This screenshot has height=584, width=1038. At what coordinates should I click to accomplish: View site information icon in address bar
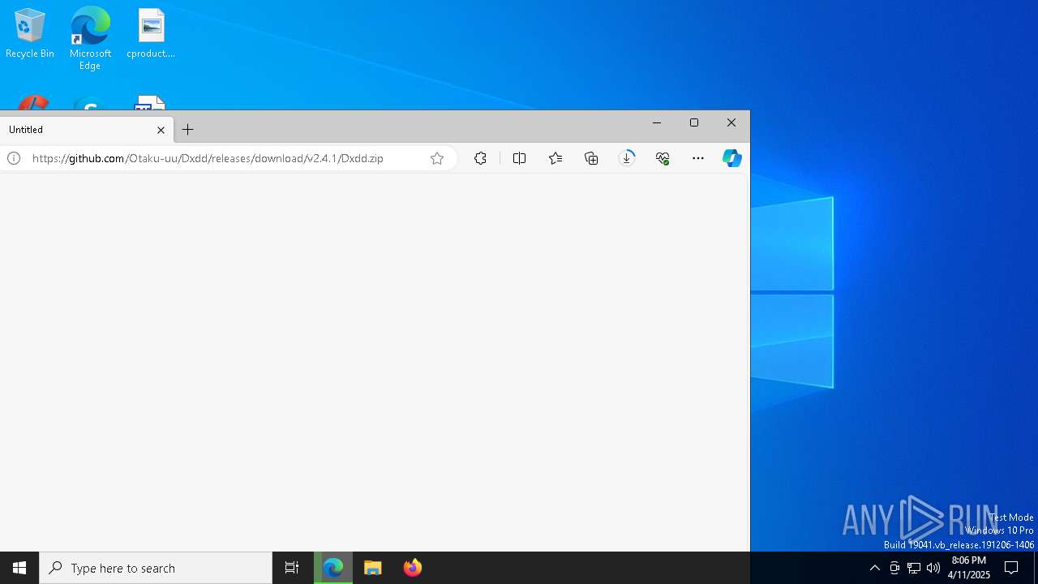tap(14, 158)
